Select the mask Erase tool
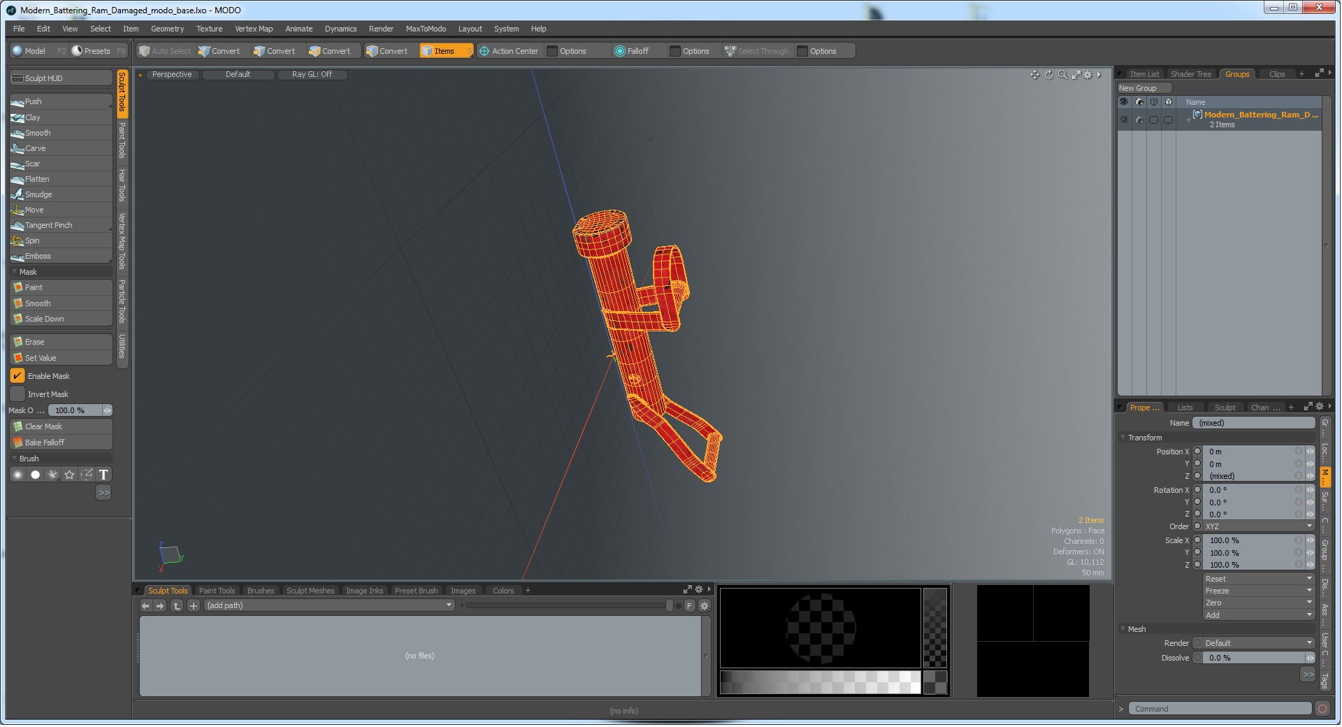 coord(61,342)
